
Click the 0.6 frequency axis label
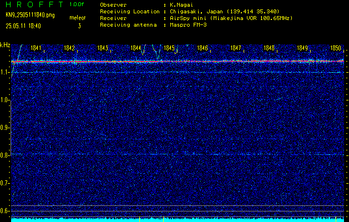pyautogui.click(x=4, y=211)
